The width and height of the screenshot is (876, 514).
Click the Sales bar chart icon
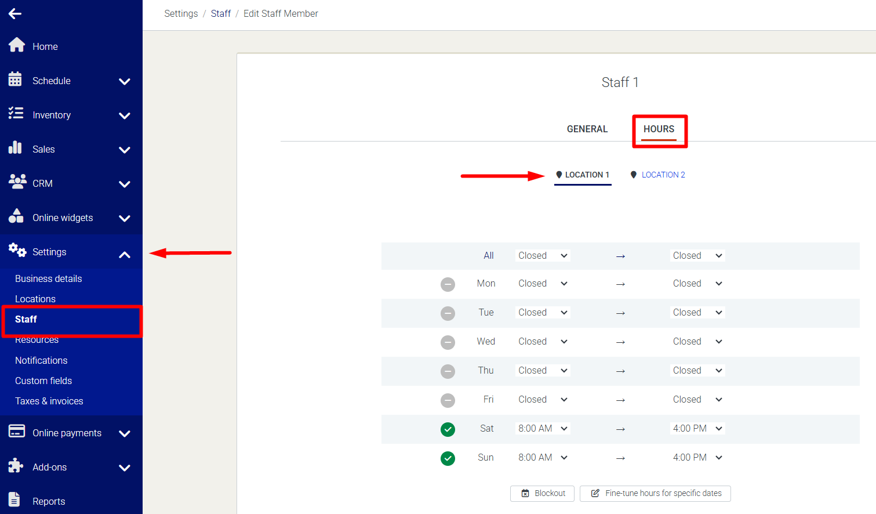click(16, 148)
